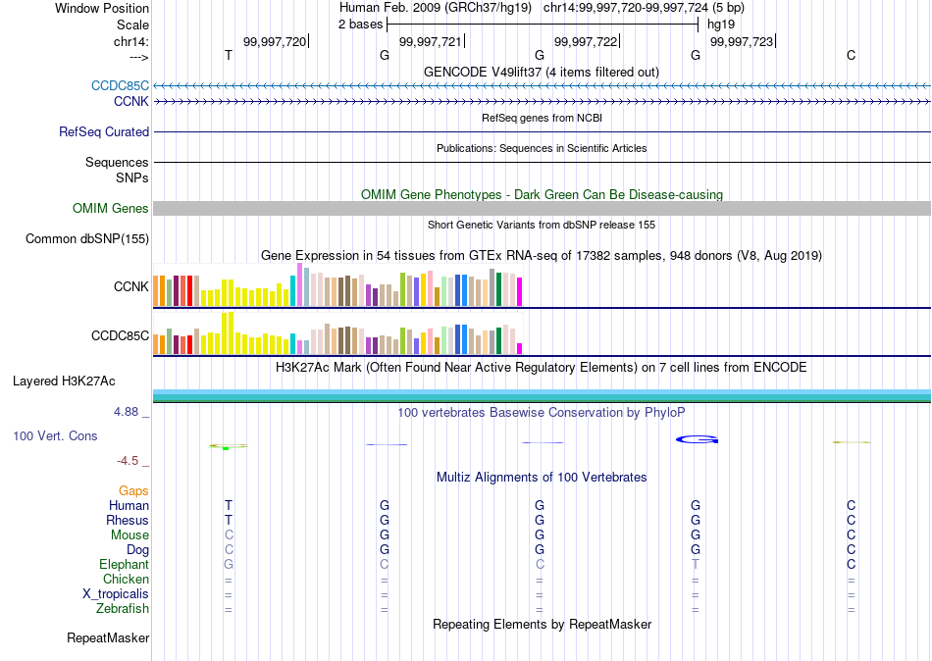Click the Mouse species label
Image resolution: width=932 pixels, height=661 pixels.
tap(129, 535)
